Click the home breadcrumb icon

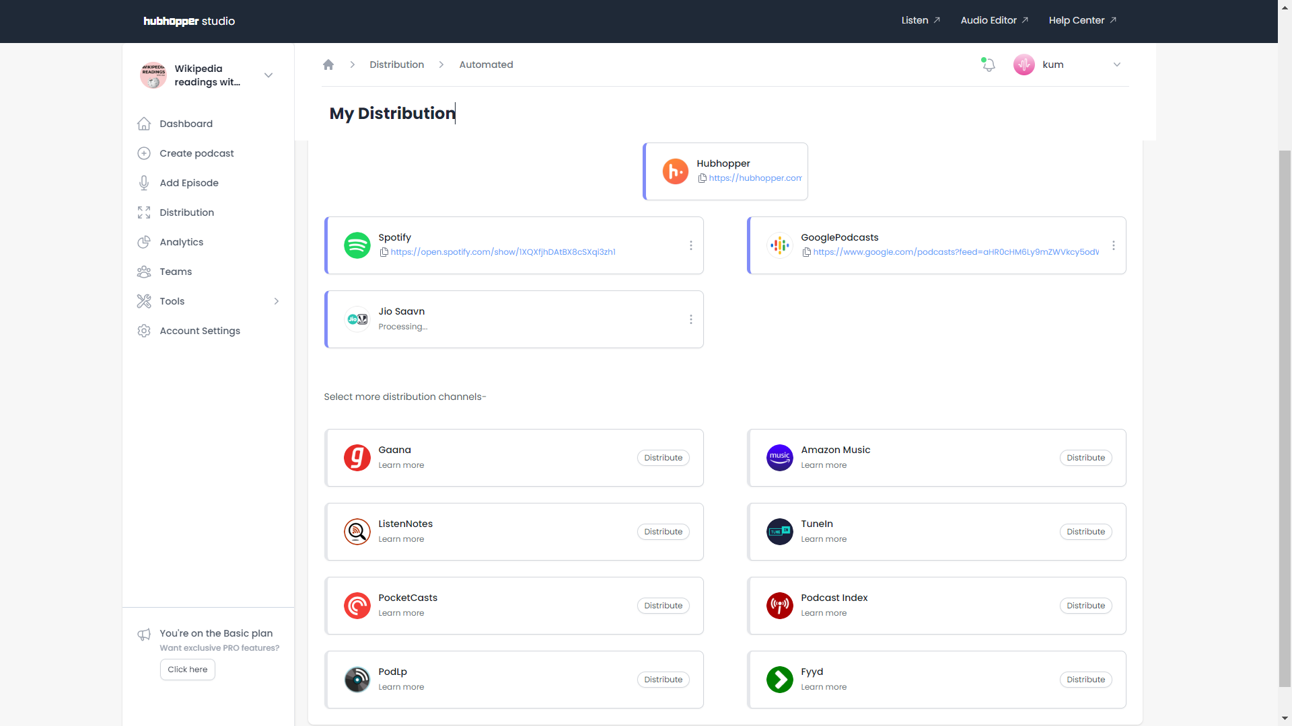pyautogui.click(x=328, y=65)
